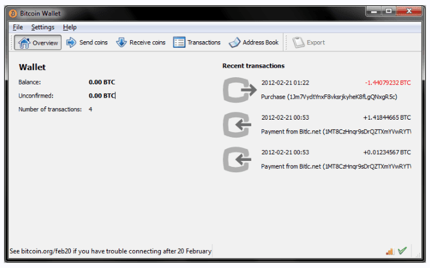Open the Help menu
This screenshot has height=268, width=430.
(x=70, y=27)
